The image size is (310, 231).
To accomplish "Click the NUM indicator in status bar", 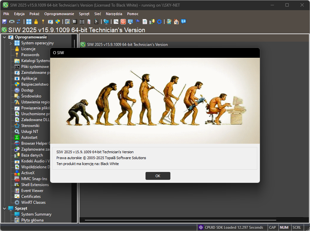I will [284, 227].
